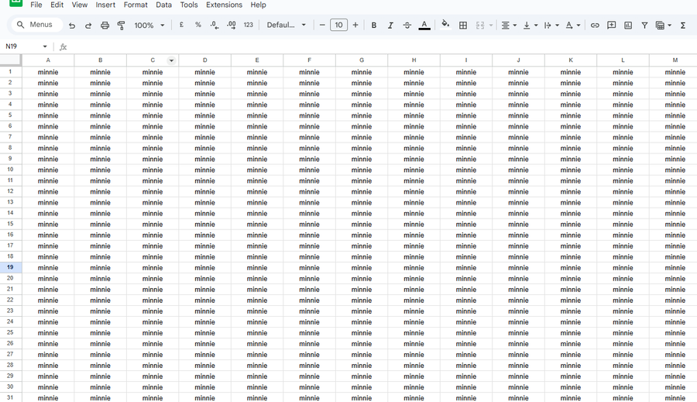Print the spreadsheet using the printer icon
Screen dimensions: 697x402
105,26
